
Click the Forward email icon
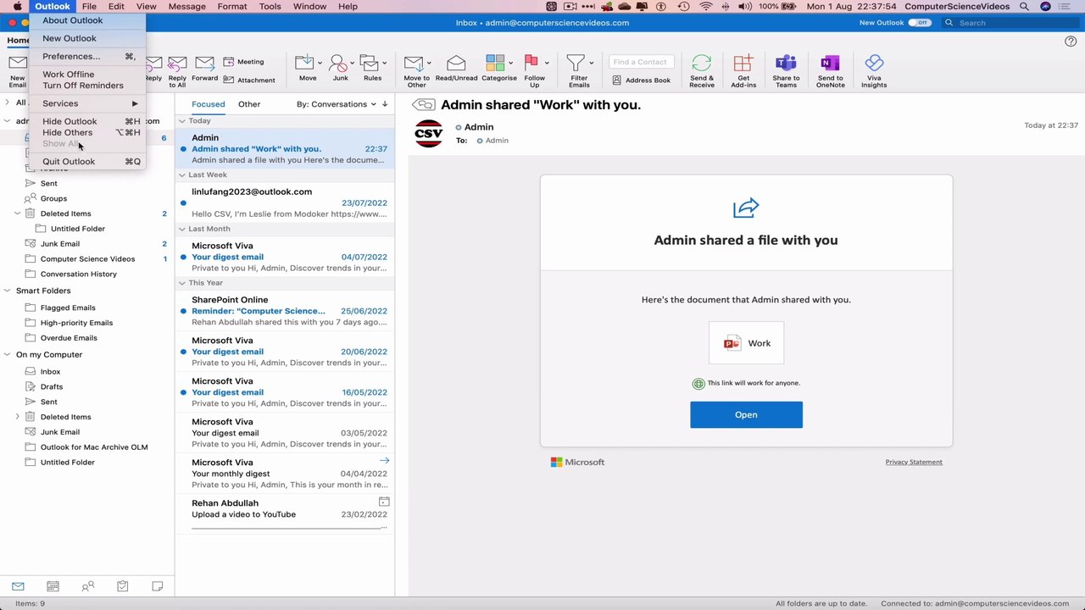click(x=204, y=63)
